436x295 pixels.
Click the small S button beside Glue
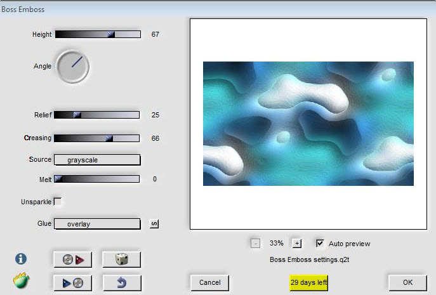click(154, 223)
